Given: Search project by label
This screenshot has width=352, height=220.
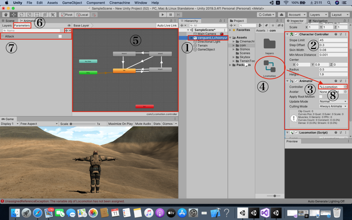Looking at the screenshot, I should click(266, 26).
